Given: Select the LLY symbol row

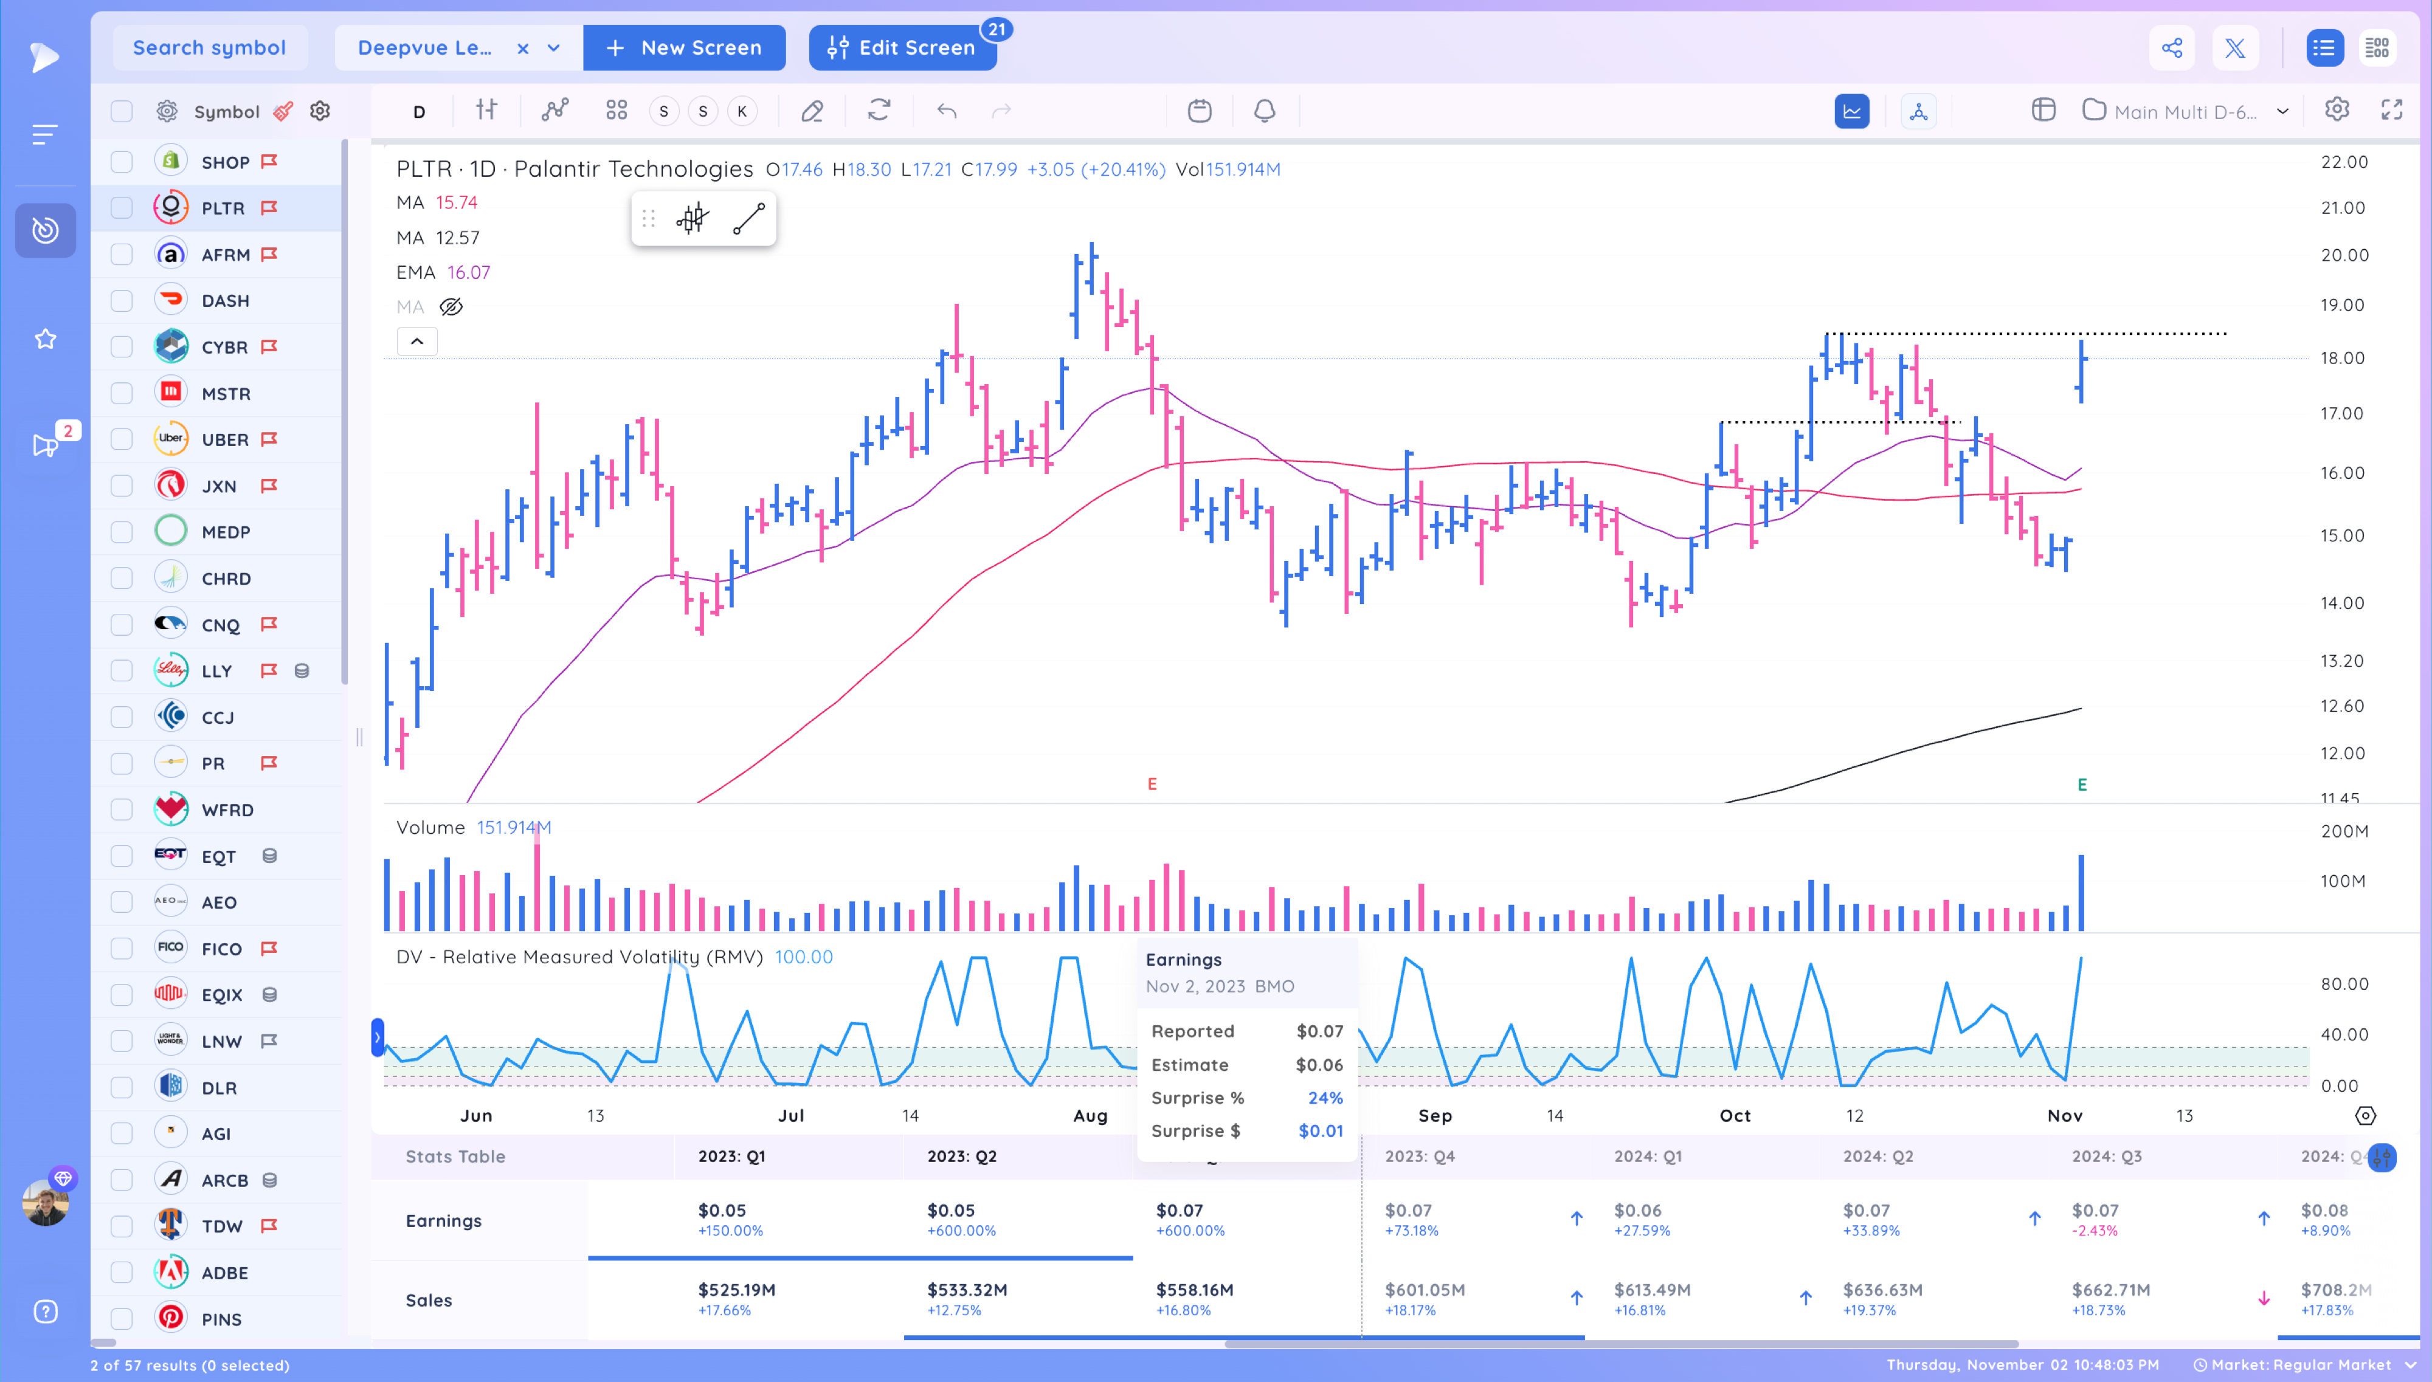Looking at the screenshot, I should click(216, 670).
